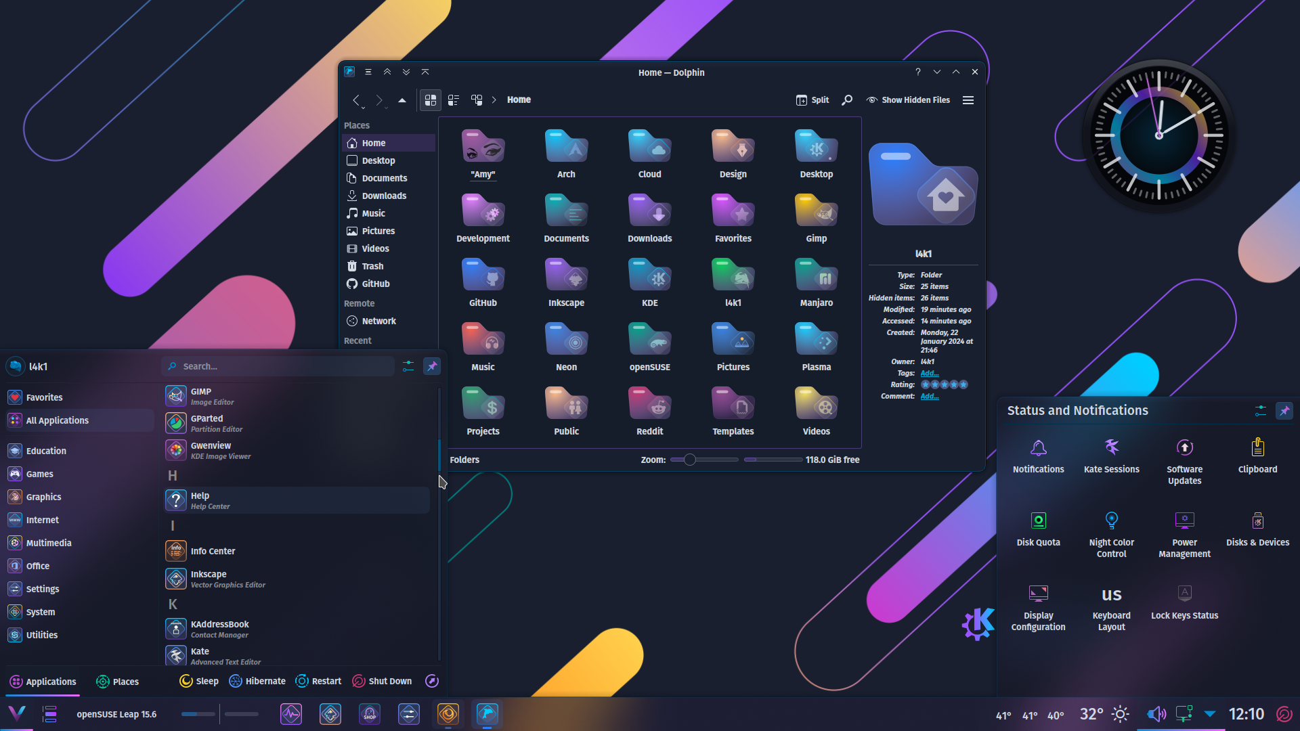Switch to Places tab in launcher
The width and height of the screenshot is (1300, 731).
[118, 682]
